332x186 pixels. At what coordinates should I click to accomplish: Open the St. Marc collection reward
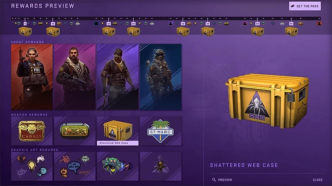point(161,131)
